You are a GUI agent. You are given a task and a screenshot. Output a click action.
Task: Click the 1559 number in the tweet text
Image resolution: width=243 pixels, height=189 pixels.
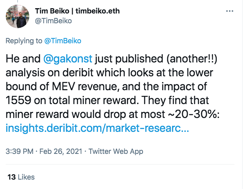(x=18, y=100)
